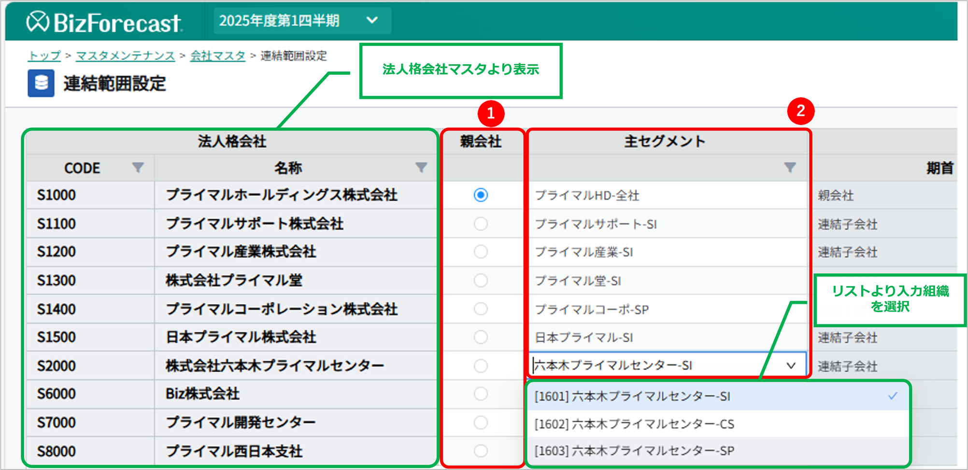Viewport: 968px width, 470px height.
Task: Select the 親会社 radio for S1000
Action: pyautogui.click(x=480, y=195)
